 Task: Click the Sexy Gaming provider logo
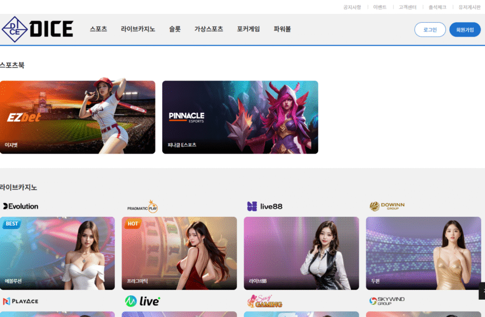pos(265,301)
